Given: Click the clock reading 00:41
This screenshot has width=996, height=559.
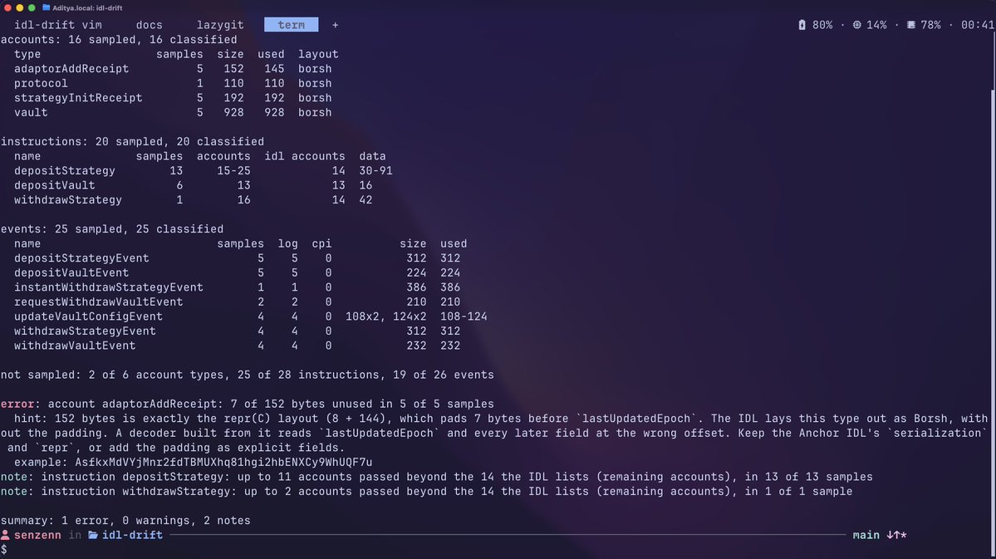Looking at the screenshot, I should pos(978,25).
